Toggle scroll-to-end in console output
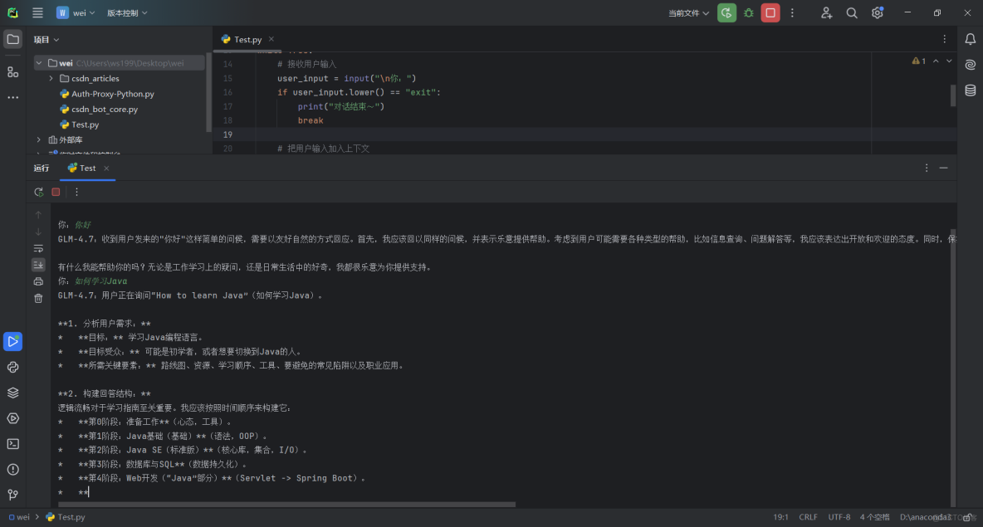 click(38, 264)
